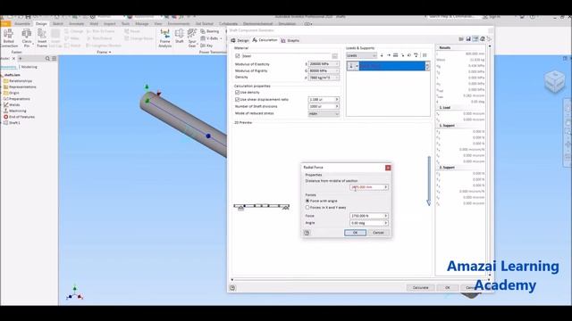The width and height of the screenshot is (572, 321).
Task: Open arrow menu beside Force value field
Action: [385, 216]
